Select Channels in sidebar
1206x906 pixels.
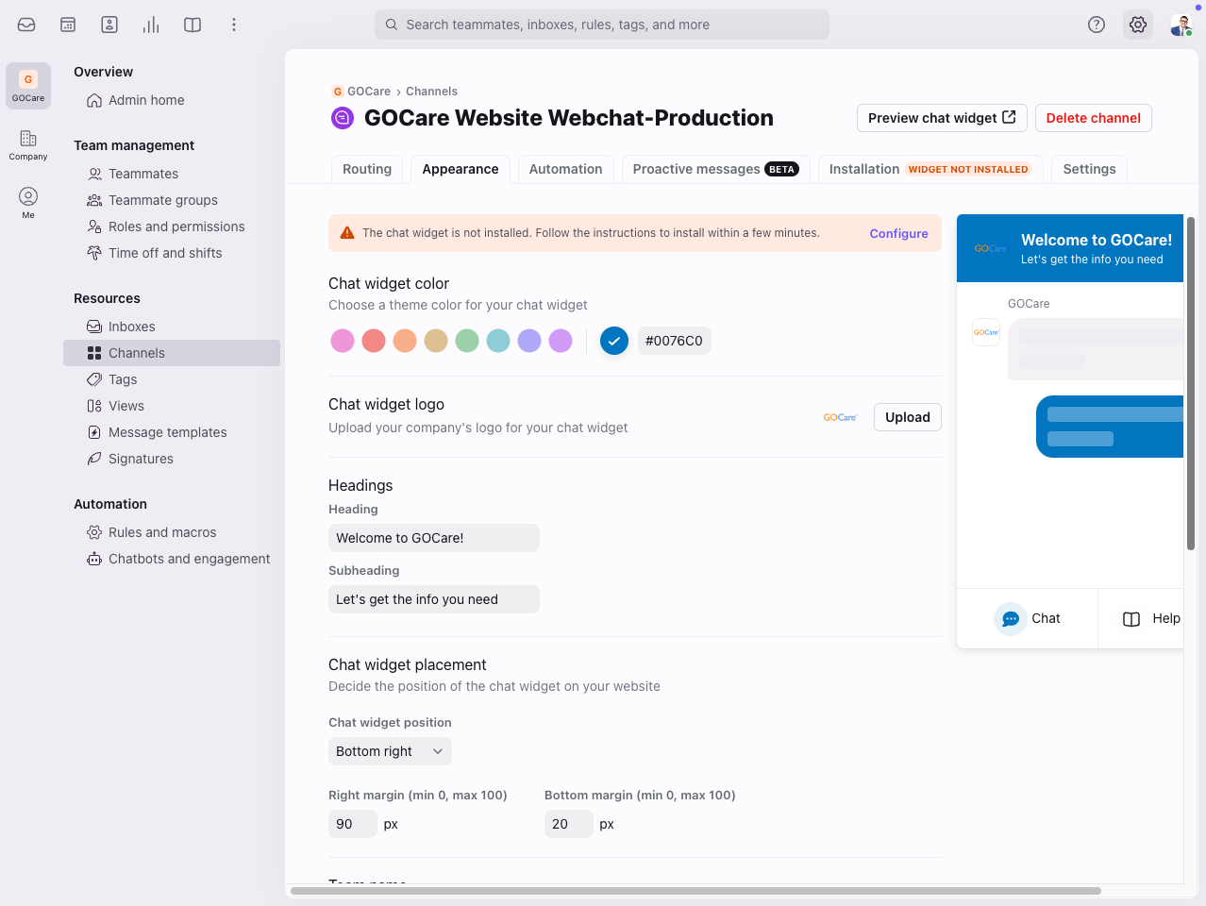[172, 353]
